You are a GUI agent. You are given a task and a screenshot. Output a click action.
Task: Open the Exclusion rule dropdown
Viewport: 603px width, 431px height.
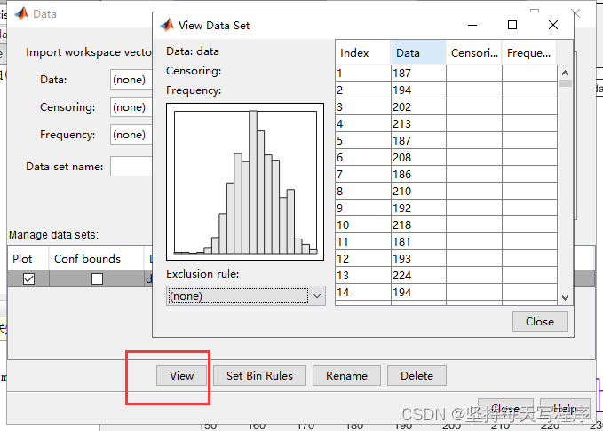click(x=246, y=296)
